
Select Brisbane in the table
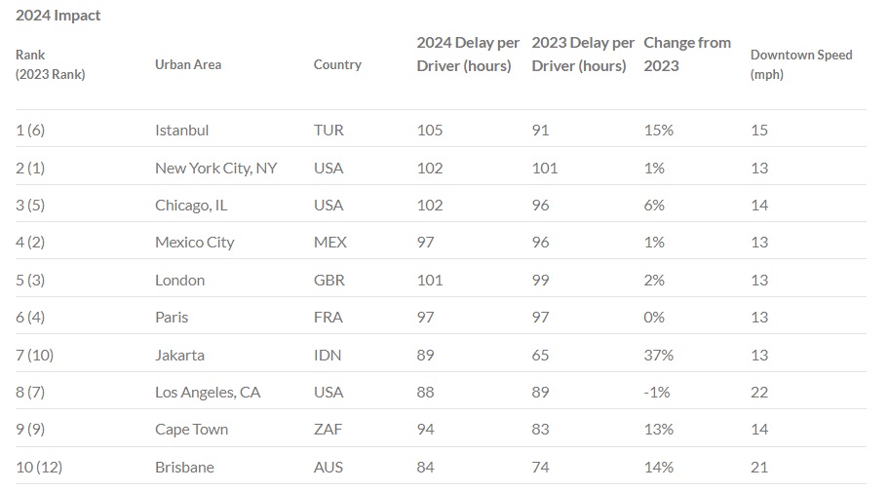(x=184, y=468)
